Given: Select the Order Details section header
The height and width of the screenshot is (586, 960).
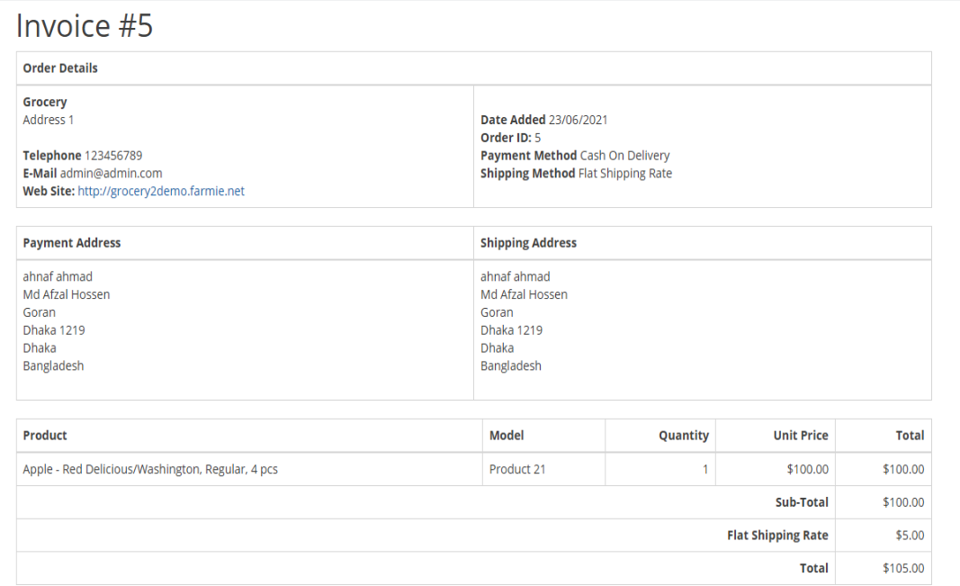Looking at the screenshot, I should 60,68.
